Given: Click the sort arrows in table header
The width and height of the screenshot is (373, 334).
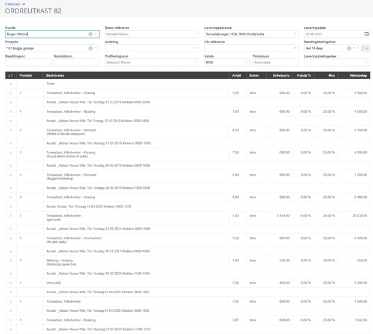Looking at the screenshot, I should (x=10, y=76).
